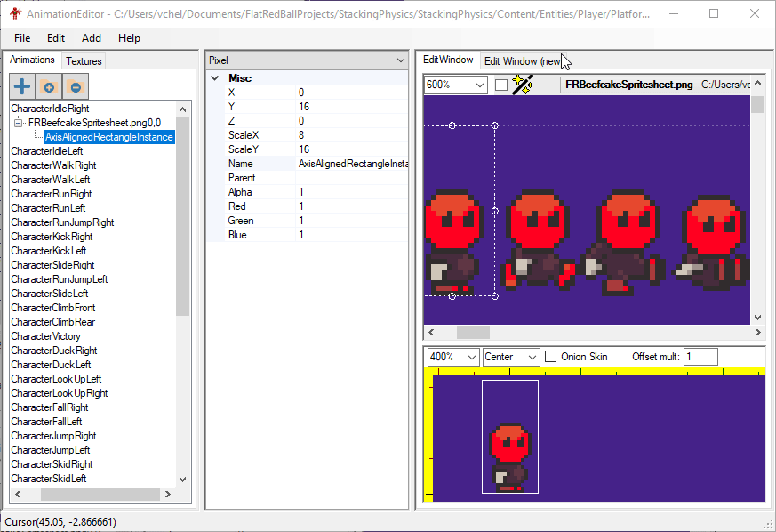The width and height of the screenshot is (776, 532).
Task: Collapse the FRBeefcakeSpritesheet.png tree node
Action: click(19, 123)
